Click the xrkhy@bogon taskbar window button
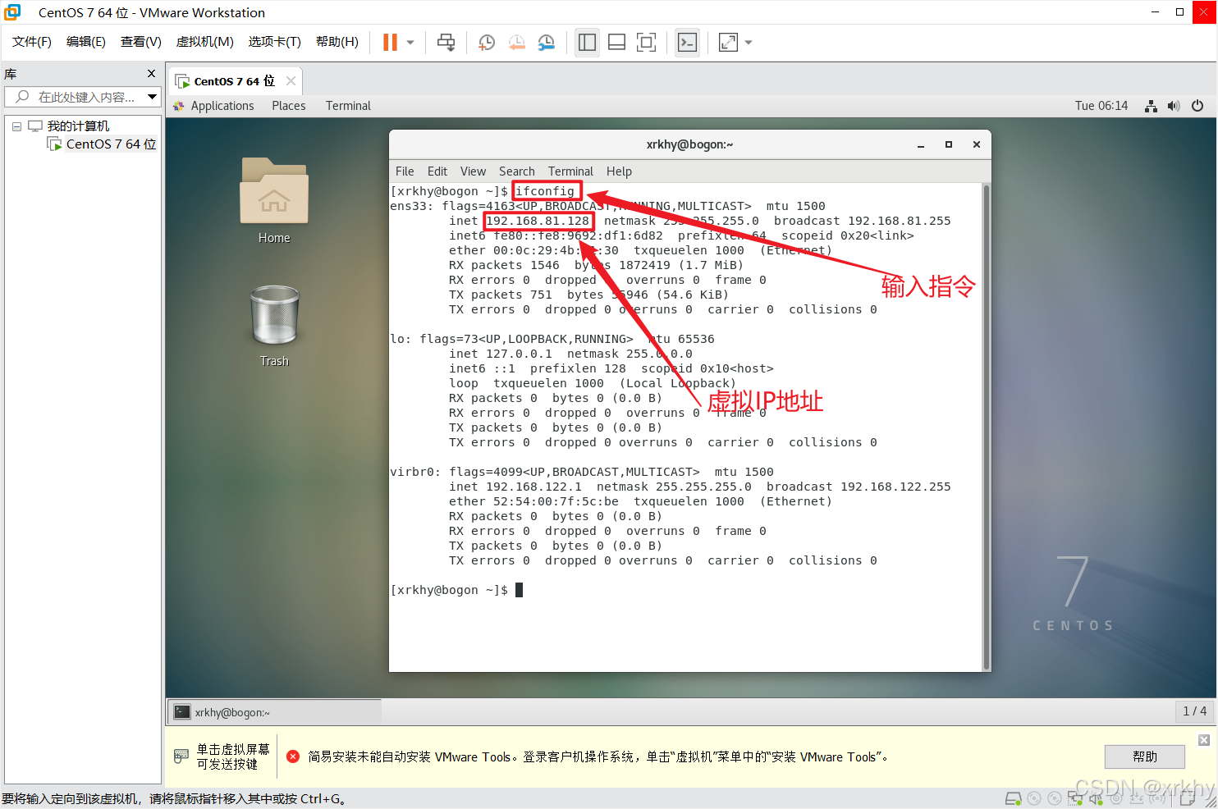 (275, 712)
